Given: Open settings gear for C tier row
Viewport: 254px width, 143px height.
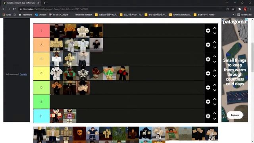Looking at the screenshot, I should (x=208, y=73).
